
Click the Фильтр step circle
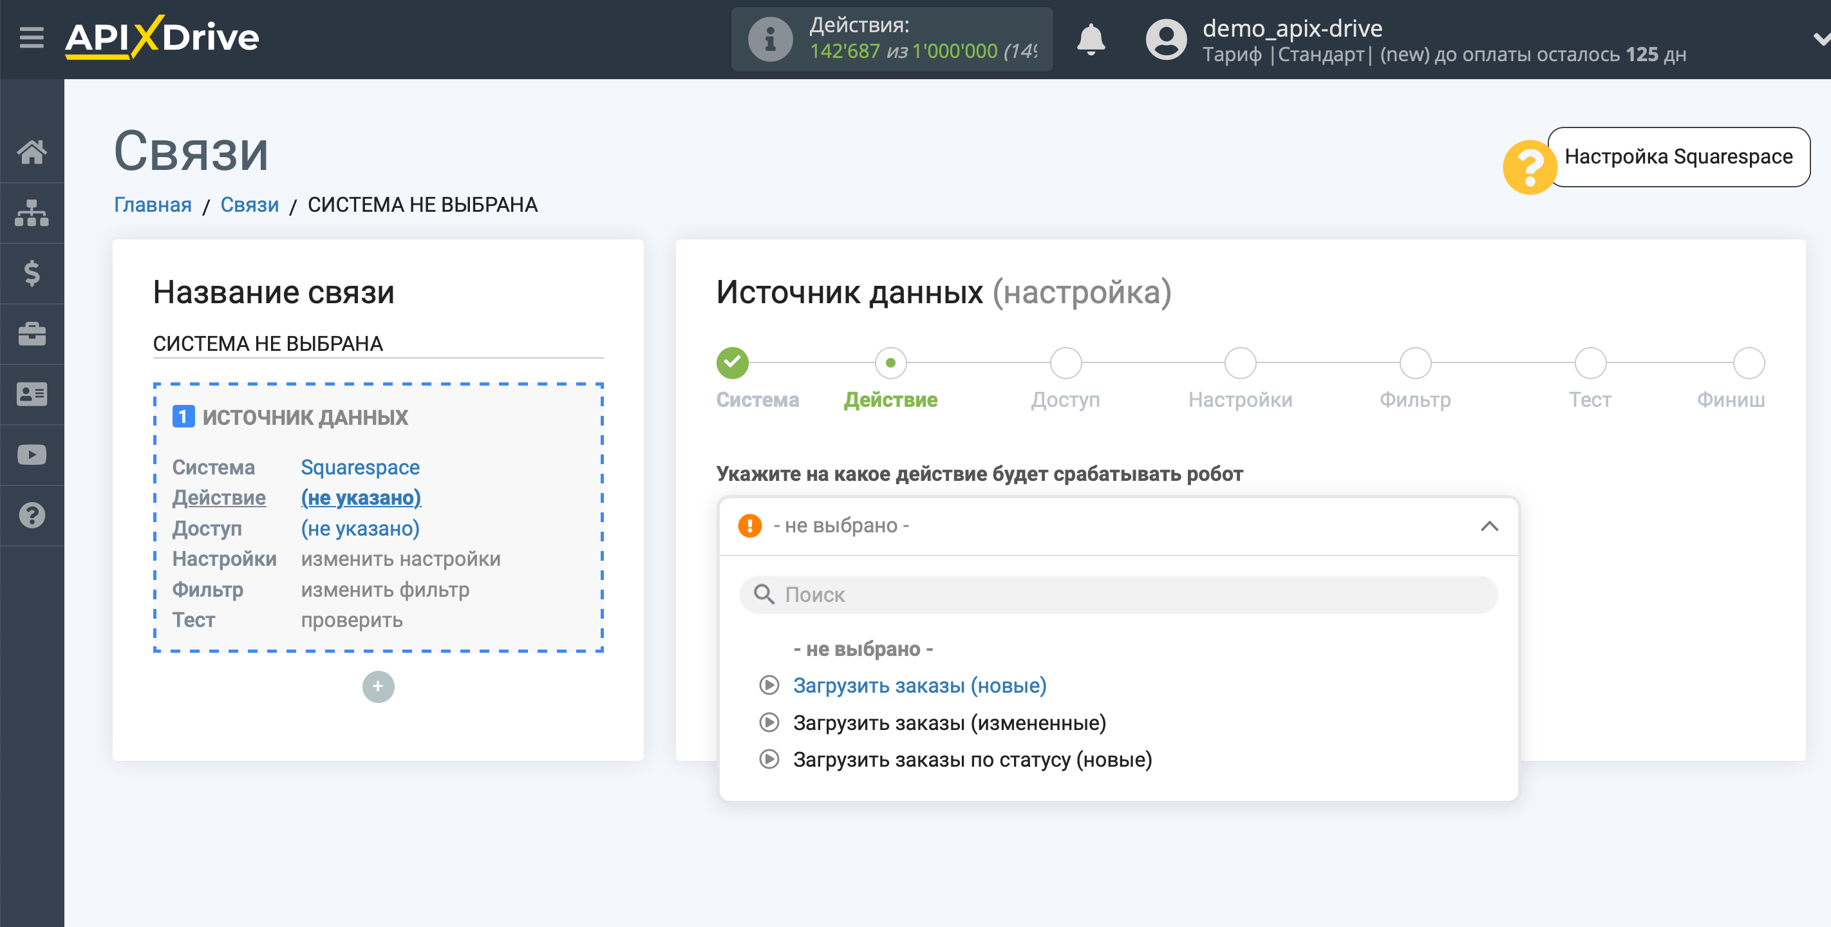coord(1415,363)
